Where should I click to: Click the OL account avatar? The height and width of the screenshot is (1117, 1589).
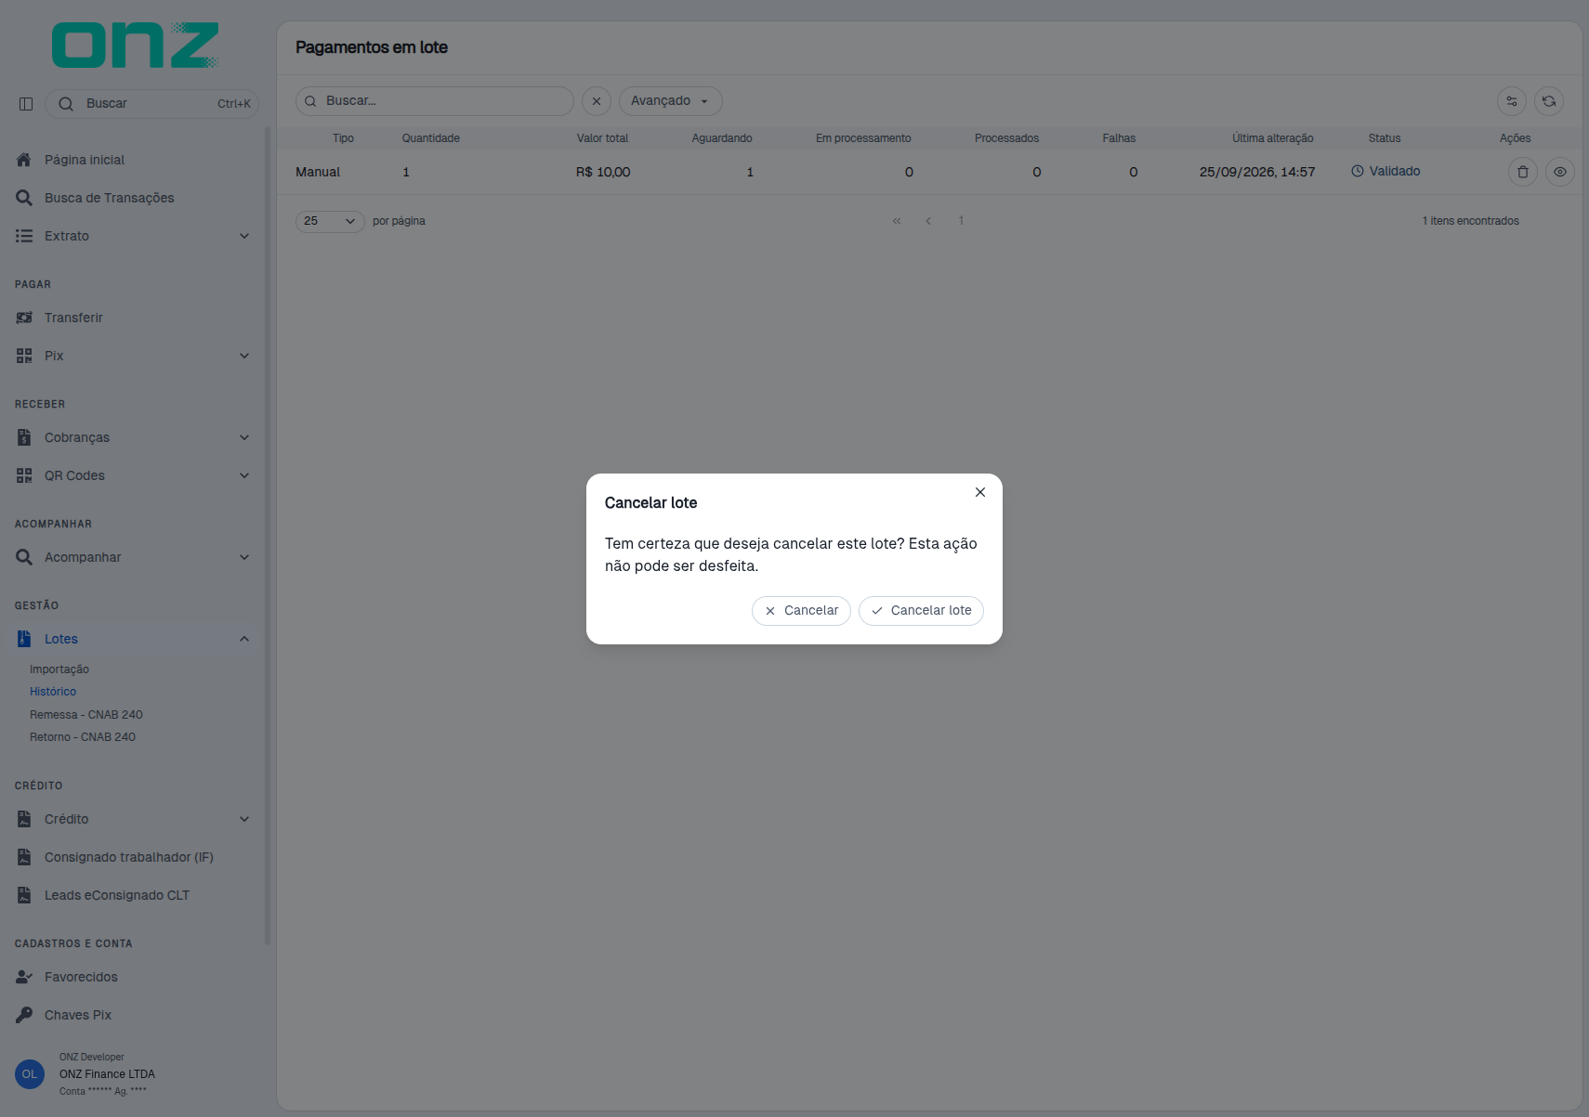tap(30, 1074)
